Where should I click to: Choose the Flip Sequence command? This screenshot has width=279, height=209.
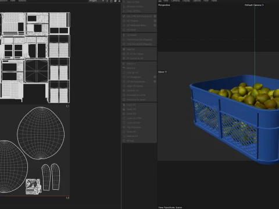coord(139,127)
